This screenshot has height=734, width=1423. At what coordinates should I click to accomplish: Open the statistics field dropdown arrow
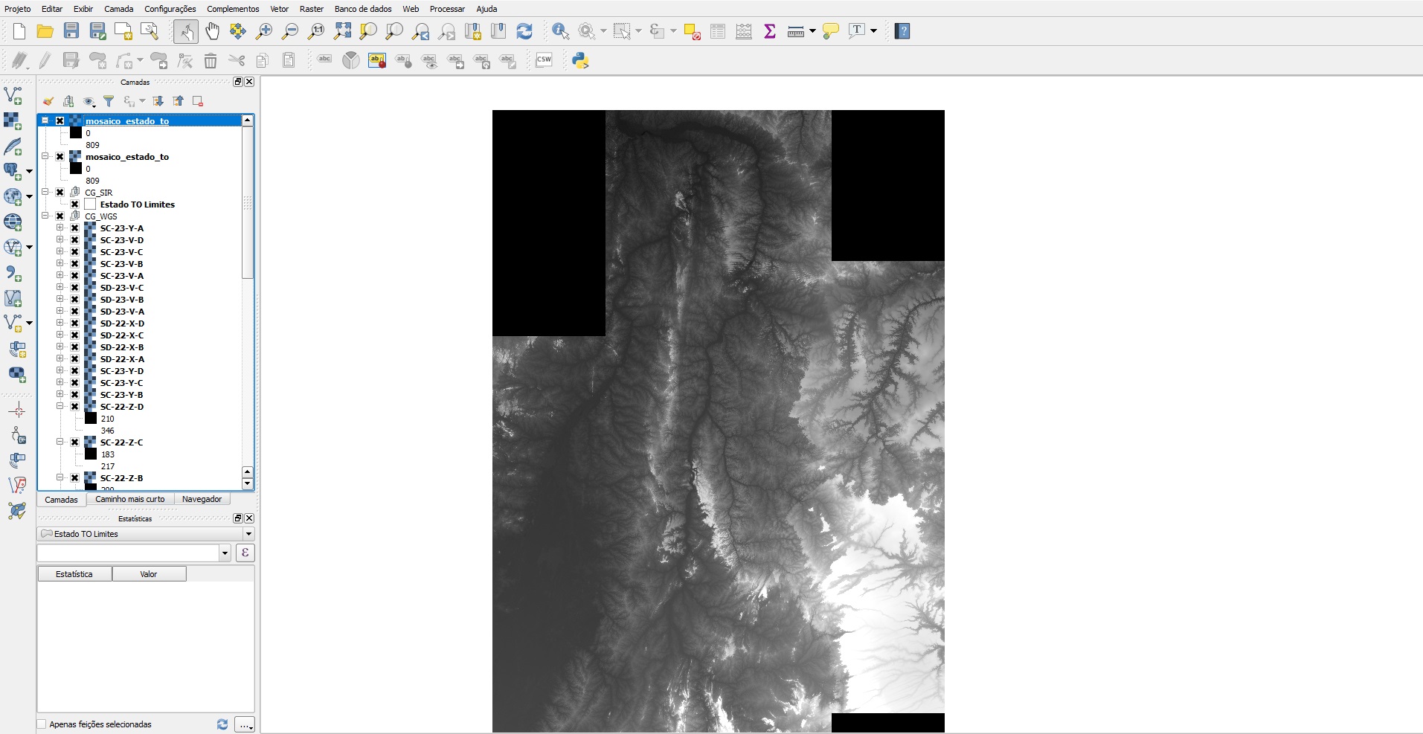click(x=225, y=553)
